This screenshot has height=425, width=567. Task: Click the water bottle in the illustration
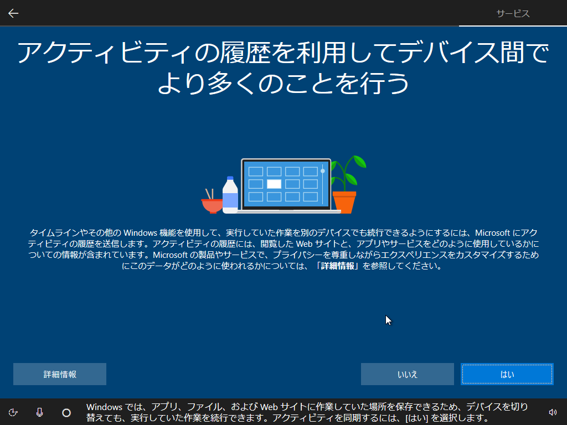229,194
